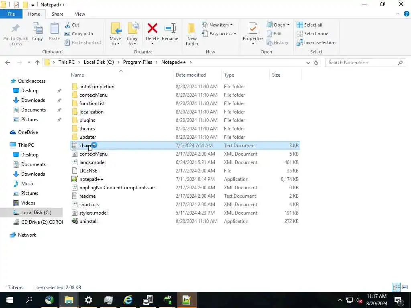This screenshot has width=411, height=308.
Task: Click the Move to folder icon
Action: pos(116,28)
